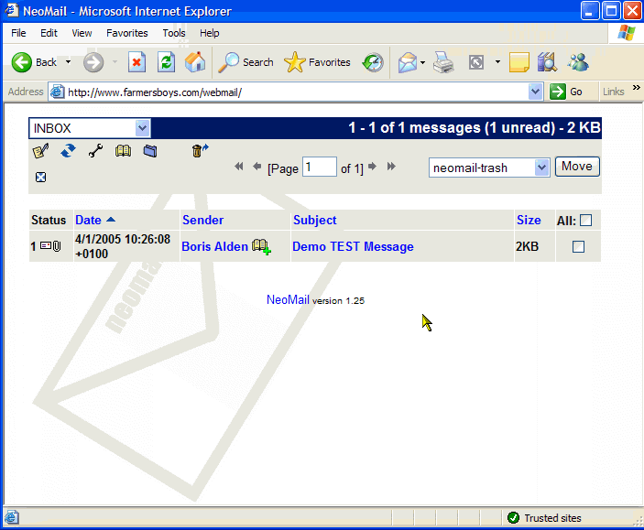Toggle the All messages checkbox
This screenshot has width=644, height=530.
point(586,221)
